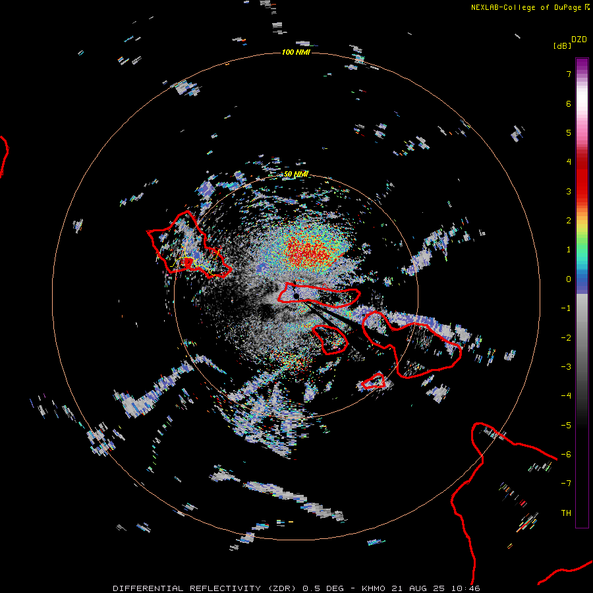The width and height of the screenshot is (593, 593).
Task: Click the 1 value on the color scale
Action: coord(569,250)
